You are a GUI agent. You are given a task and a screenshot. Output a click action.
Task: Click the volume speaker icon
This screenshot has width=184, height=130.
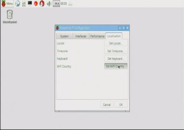point(49,4)
